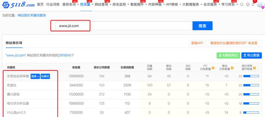Sort by 长尾词数量 column header
Screen dimensions: 265x117
click(x=127, y=68)
